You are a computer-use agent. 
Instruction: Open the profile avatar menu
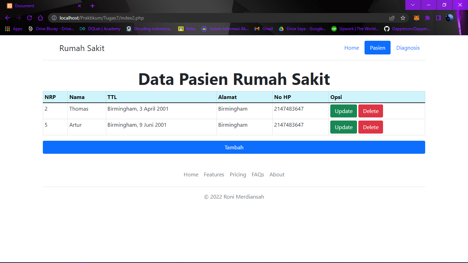point(449,18)
